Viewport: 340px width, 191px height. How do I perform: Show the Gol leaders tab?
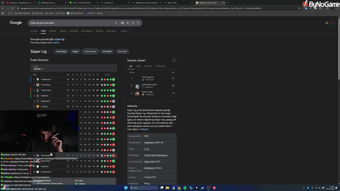131,66
